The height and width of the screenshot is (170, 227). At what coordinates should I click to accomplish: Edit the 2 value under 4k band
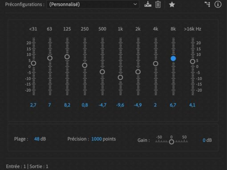tap(155, 105)
